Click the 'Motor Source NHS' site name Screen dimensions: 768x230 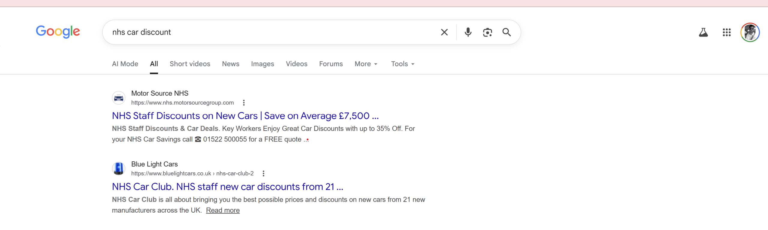(160, 93)
